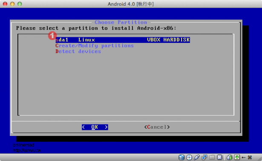262x161 pixels.
Task: Open USB devices indicator icon
Action: click(x=197, y=157)
